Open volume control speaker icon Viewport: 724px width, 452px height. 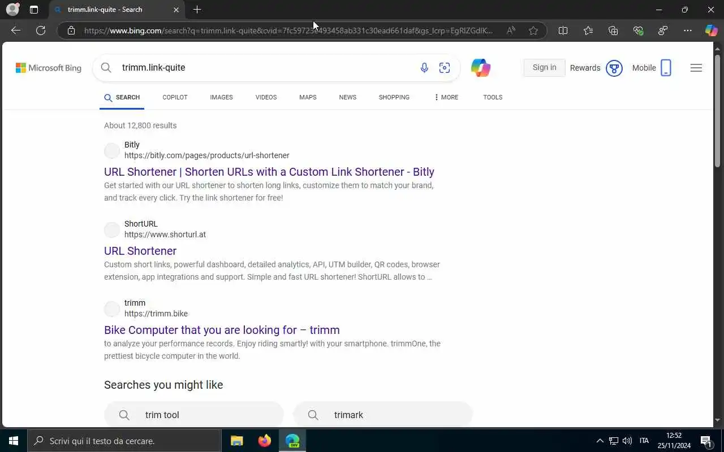click(x=627, y=441)
